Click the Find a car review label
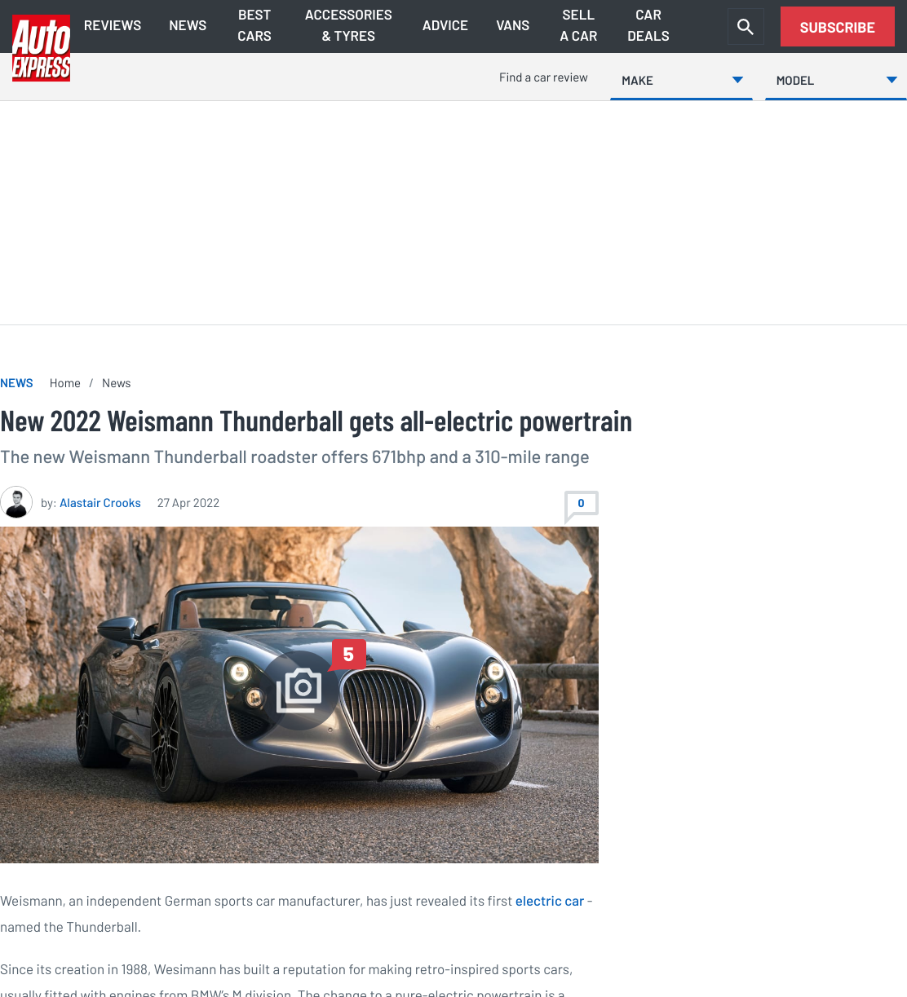 click(543, 77)
